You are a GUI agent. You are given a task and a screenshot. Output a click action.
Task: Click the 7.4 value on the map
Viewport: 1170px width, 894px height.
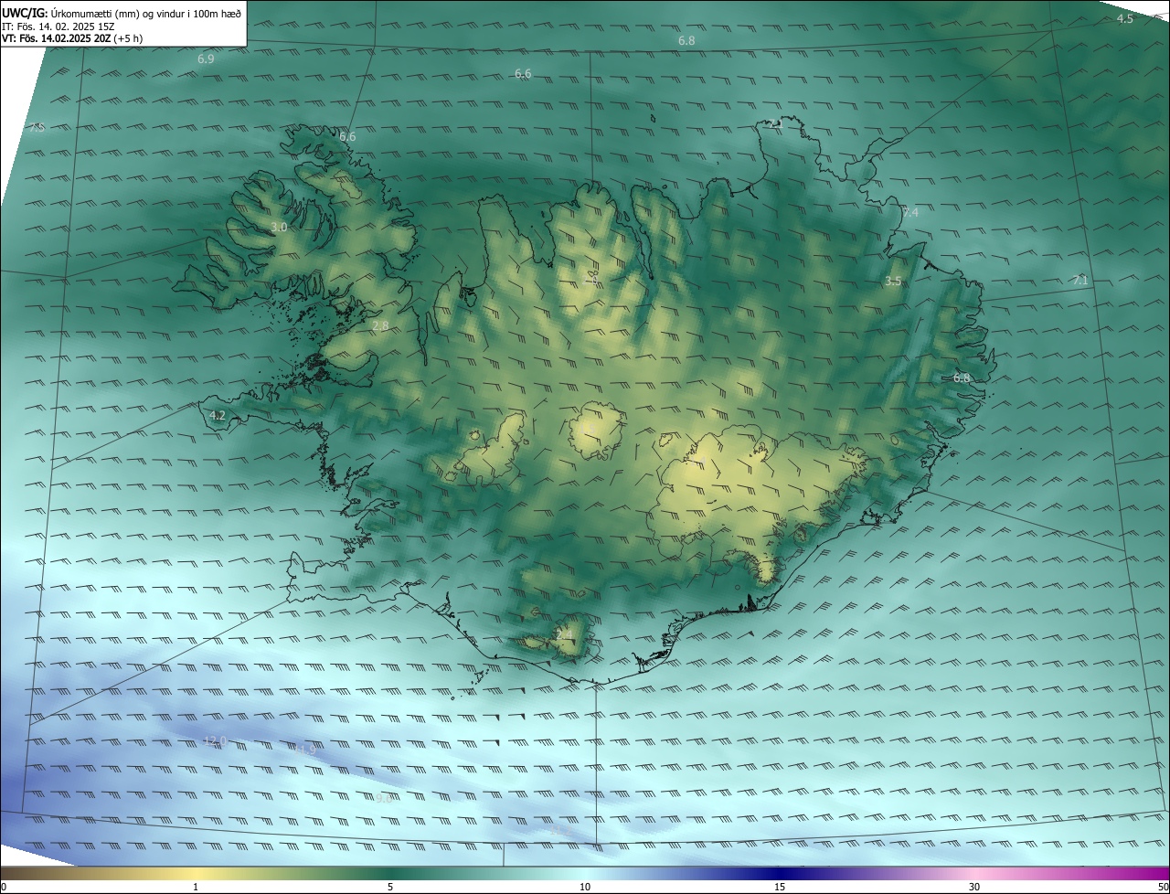(910, 212)
